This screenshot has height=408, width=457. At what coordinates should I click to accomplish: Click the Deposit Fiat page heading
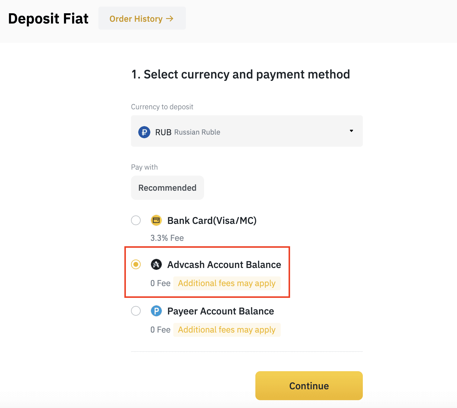pos(48,19)
